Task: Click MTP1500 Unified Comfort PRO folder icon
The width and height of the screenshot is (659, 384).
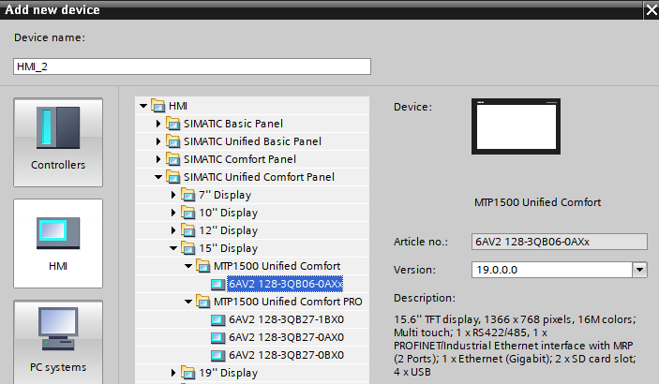Action: [x=203, y=302]
